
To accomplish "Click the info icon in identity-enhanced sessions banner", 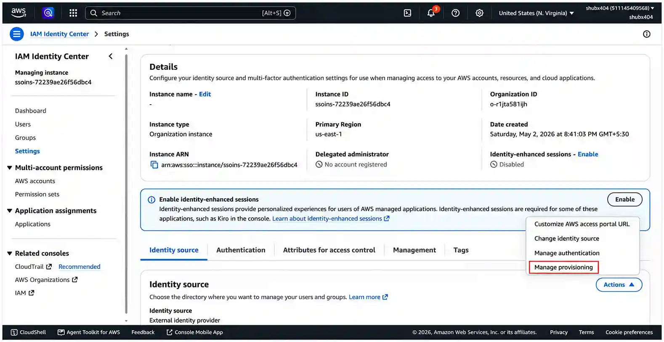I will (x=151, y=200).
